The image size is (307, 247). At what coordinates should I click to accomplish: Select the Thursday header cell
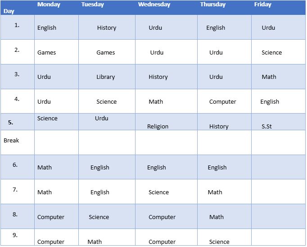225,8
